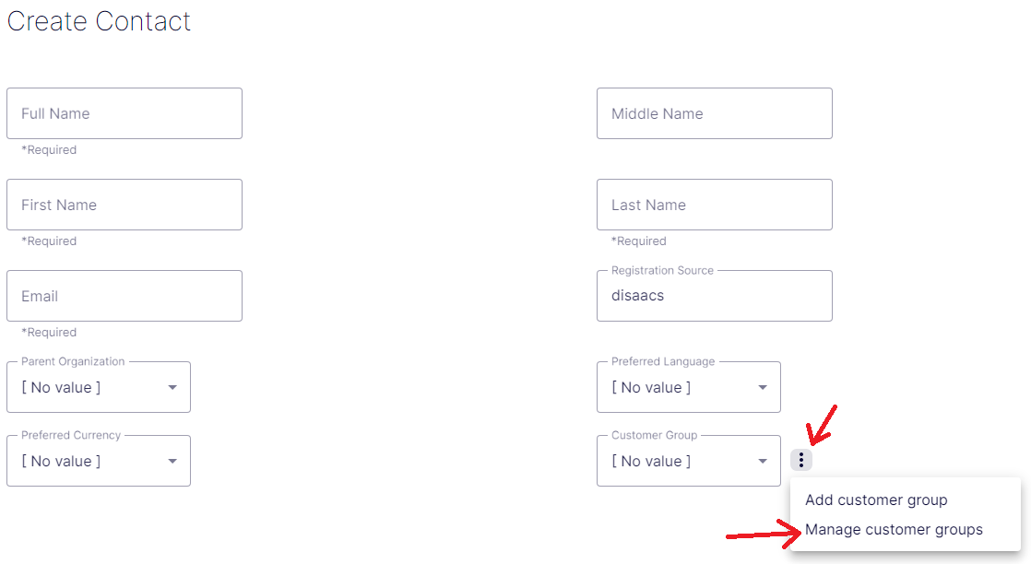Click into the Middle Name field
The image size is (1031, 564).
coord(715,113)
